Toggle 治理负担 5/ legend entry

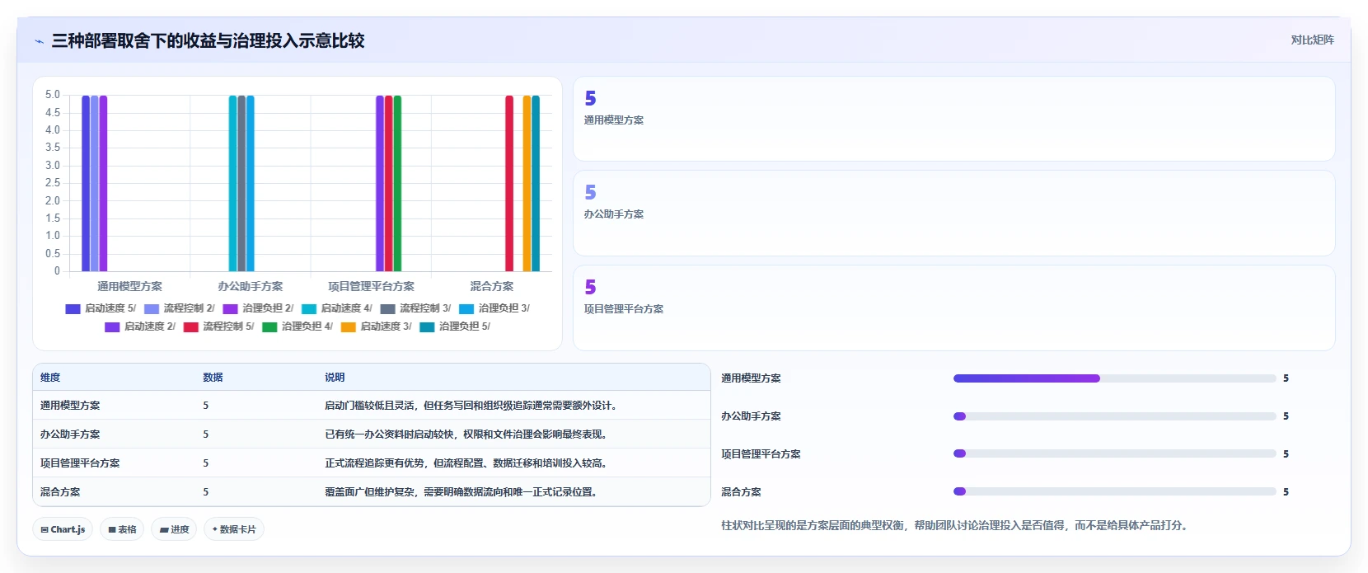[x=455, y=326]
